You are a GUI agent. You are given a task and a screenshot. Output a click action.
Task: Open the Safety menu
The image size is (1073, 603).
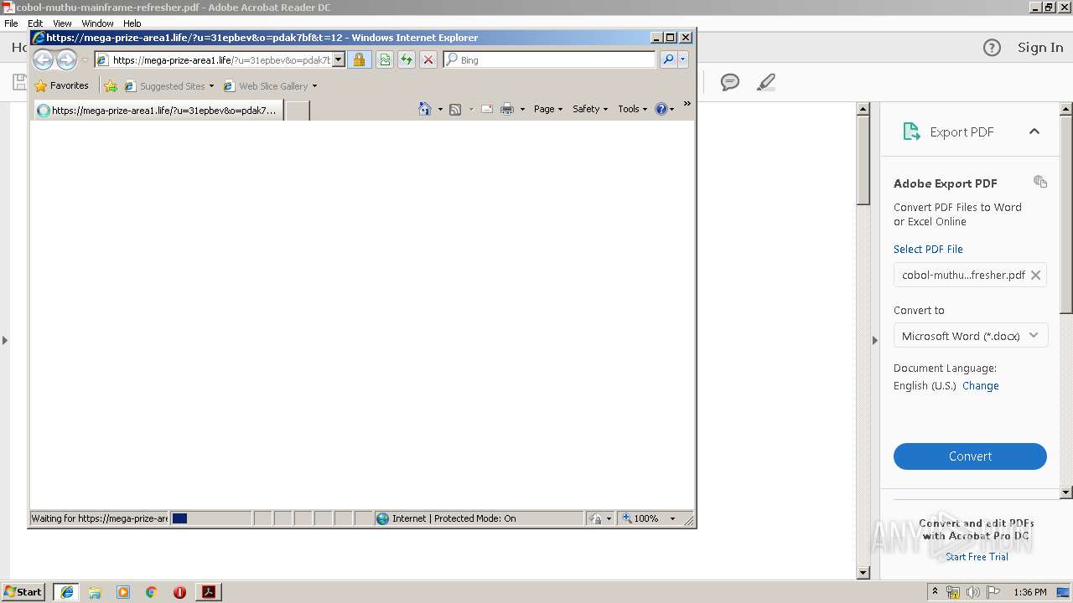click(590, 109)
